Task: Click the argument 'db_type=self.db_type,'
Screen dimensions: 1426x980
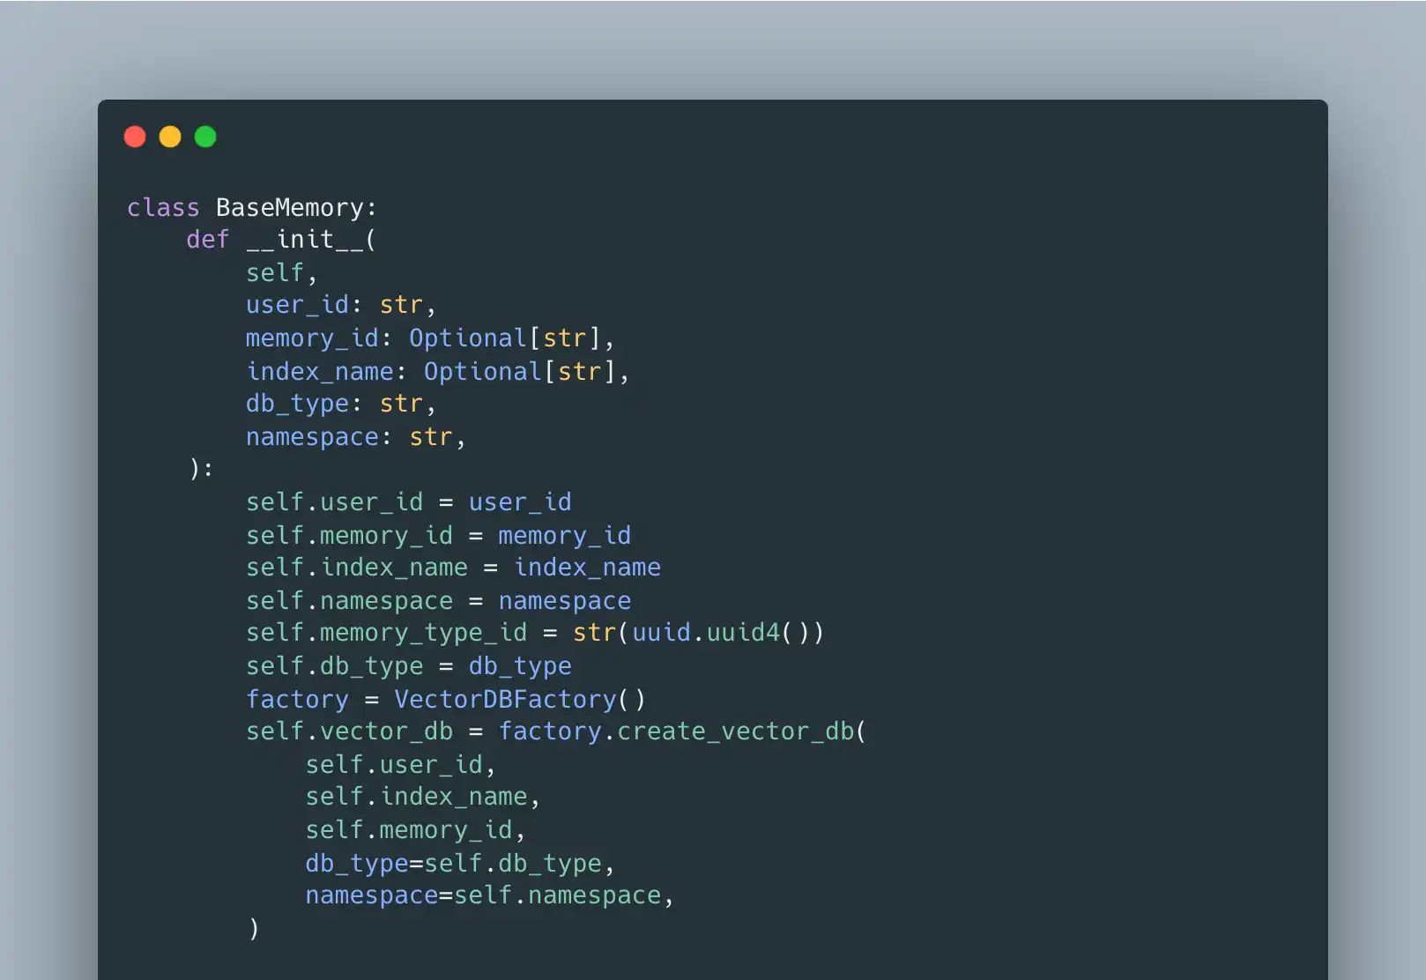Action: tap(460, 864)
